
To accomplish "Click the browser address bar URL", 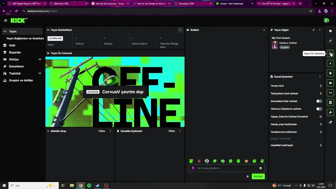I will pyautogui.click(x=42, y=11).
